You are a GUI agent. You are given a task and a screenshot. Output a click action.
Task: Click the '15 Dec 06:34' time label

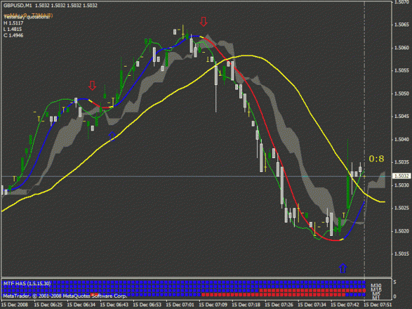pos(81,305)
